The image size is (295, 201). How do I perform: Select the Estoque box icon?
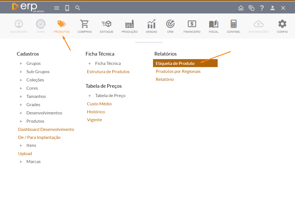pos(106,24)
